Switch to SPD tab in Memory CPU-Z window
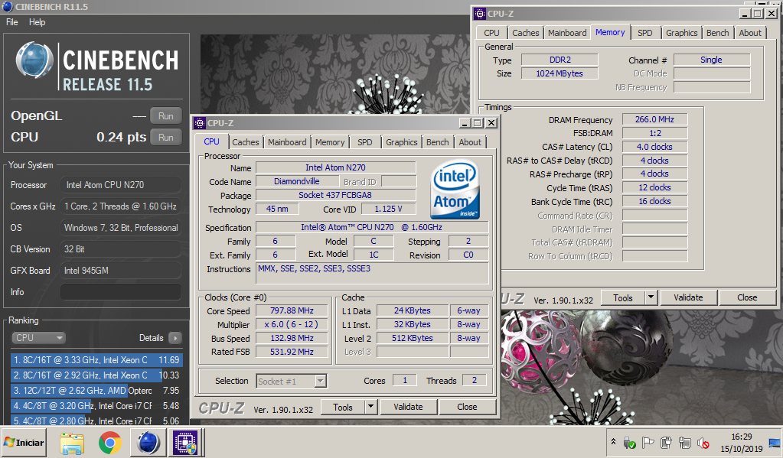 tap(645, 33)
